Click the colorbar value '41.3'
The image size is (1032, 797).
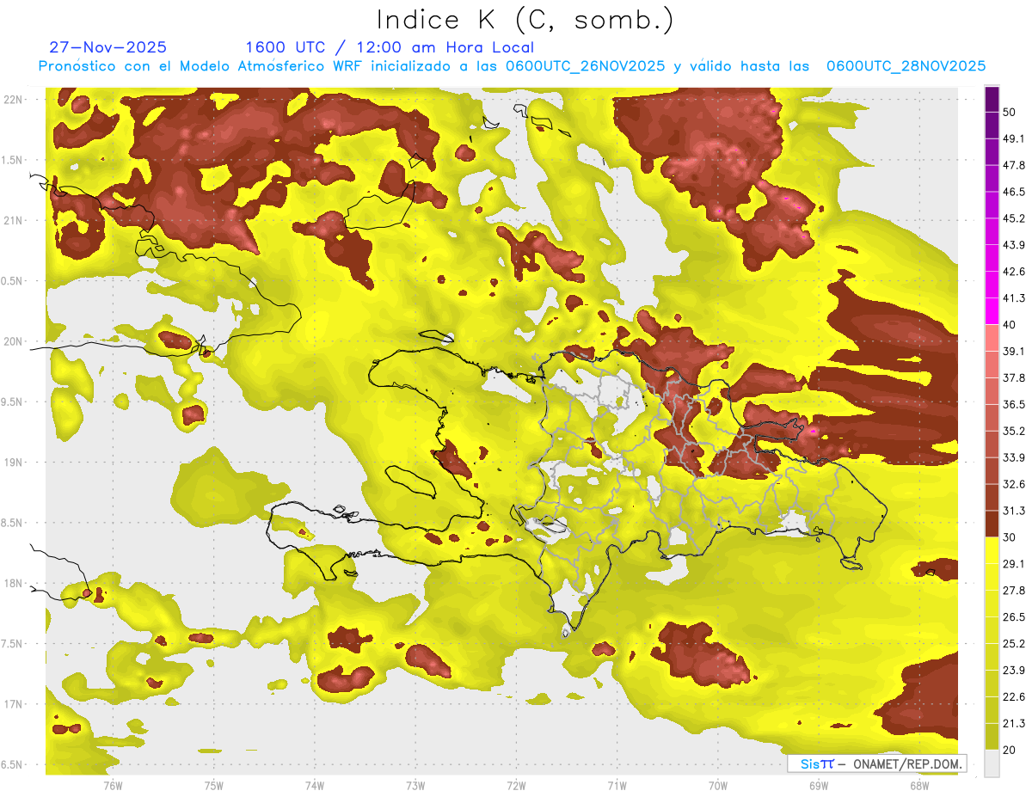1014,297
